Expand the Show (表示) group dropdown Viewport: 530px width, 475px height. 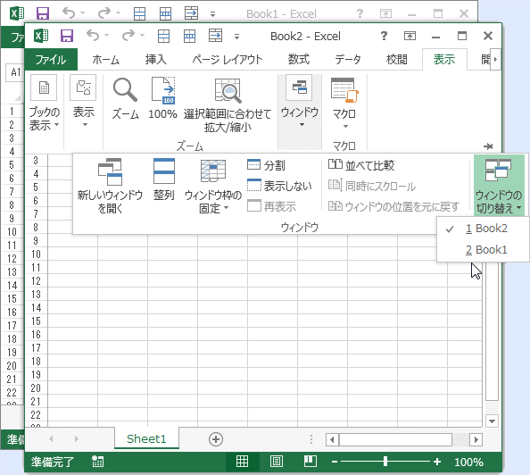coord(84,102)
